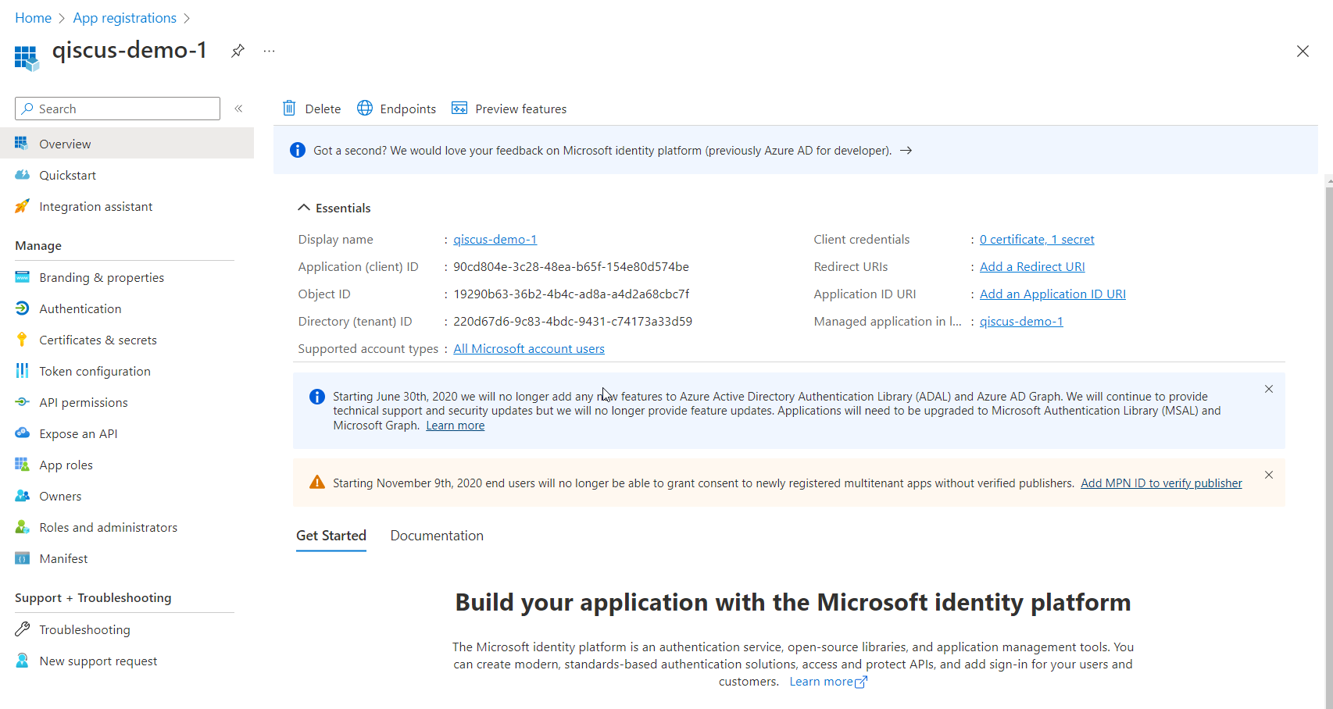
Task: Click the Application (client) ID value
Action: tap(571, 266)
